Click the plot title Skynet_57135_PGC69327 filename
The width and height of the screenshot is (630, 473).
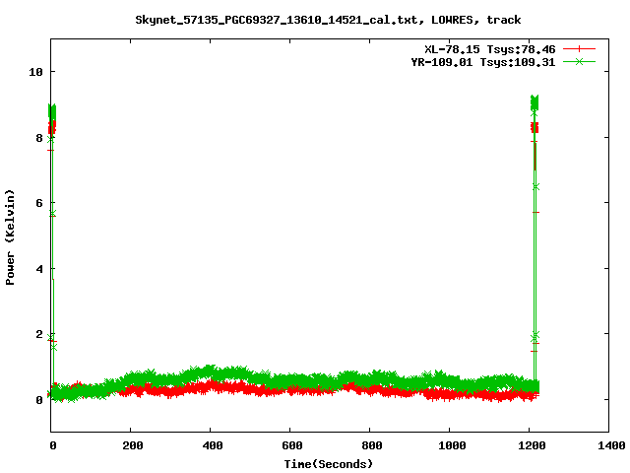coord(277,20)
